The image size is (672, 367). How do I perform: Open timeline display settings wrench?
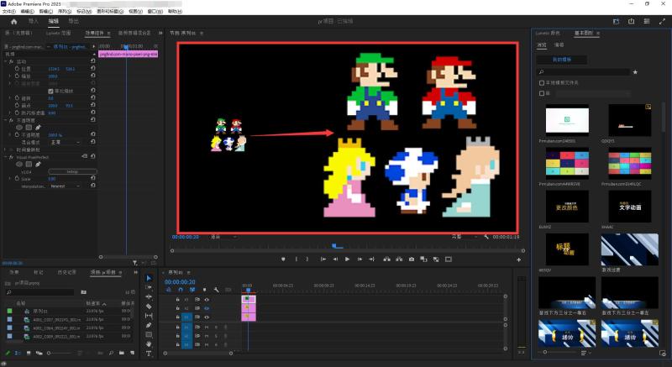click(217, 290)
